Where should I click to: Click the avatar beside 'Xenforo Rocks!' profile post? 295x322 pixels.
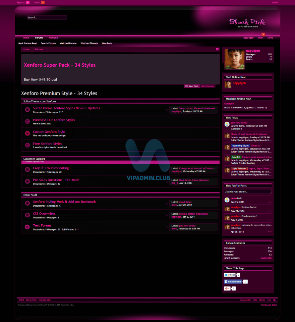click(x=227, y=209)
